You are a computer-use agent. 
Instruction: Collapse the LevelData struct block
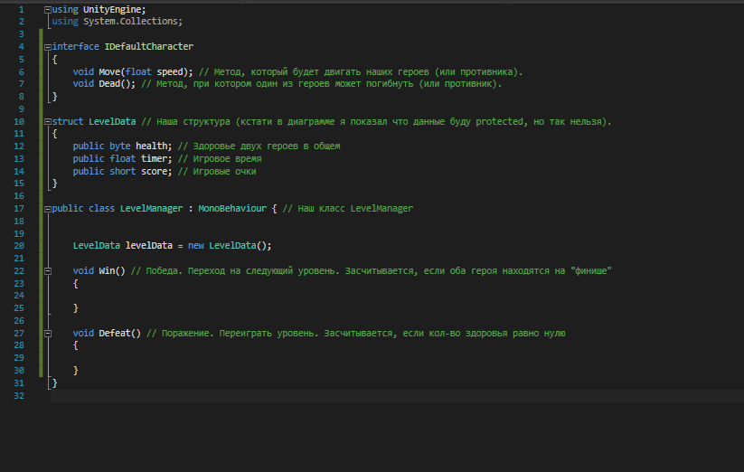49,121
